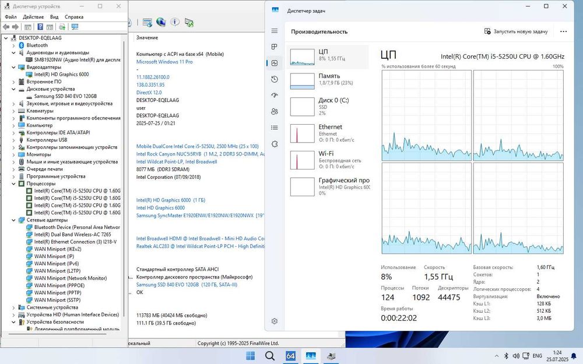This screenshot has height=364, width=583.
Task: Open the three-dot more options in Task Manager
Action: point(563,31)
